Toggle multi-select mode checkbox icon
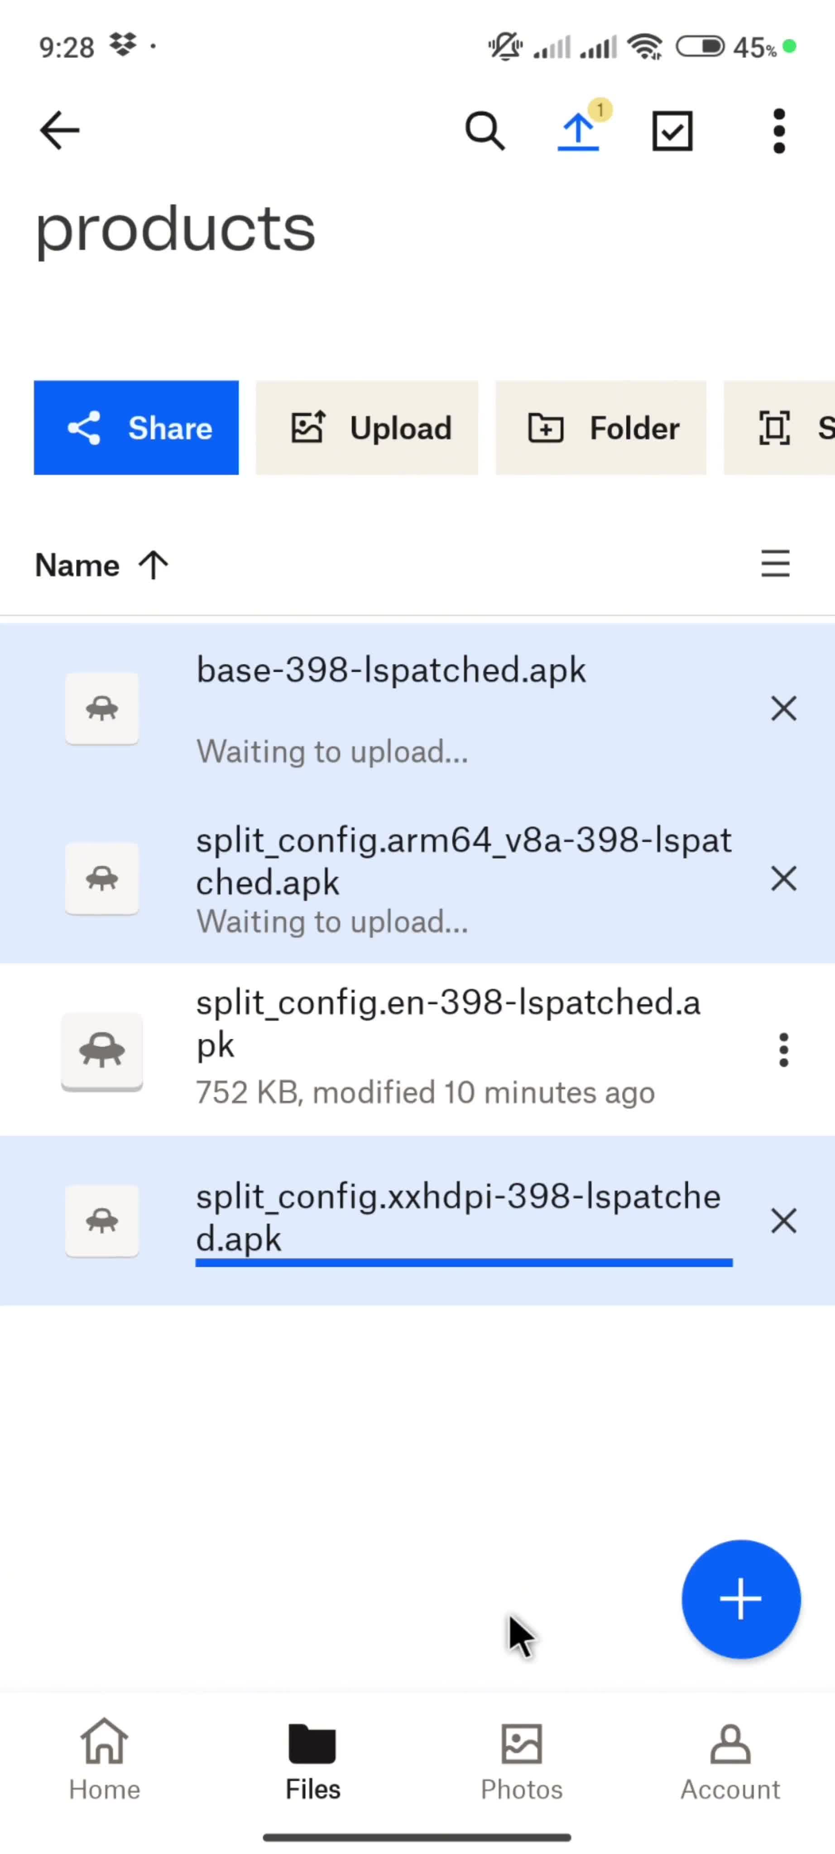 point(672,131)
